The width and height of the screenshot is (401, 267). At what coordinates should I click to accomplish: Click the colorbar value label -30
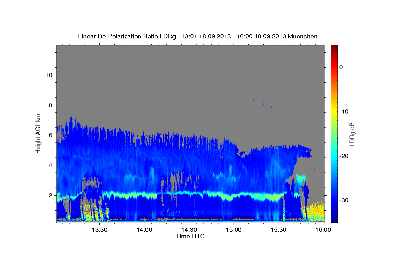[x=344, y=200]
